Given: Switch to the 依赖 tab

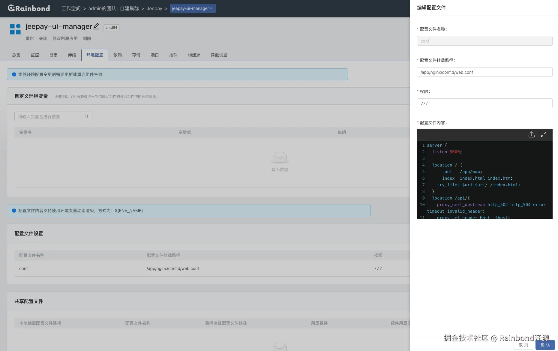Looking at the screenshot, I should 118,55.
